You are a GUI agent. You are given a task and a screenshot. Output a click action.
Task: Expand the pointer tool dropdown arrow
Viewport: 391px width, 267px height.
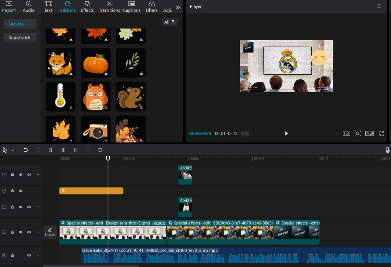click(x=13, y=150)
